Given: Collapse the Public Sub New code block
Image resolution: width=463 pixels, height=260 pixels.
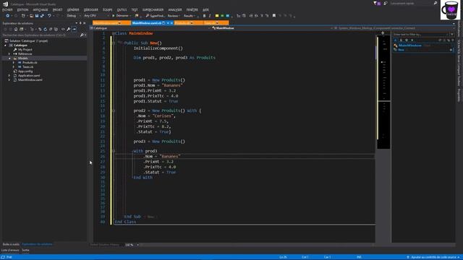Looking at the screenshot, I should click(x=114, y=43).
